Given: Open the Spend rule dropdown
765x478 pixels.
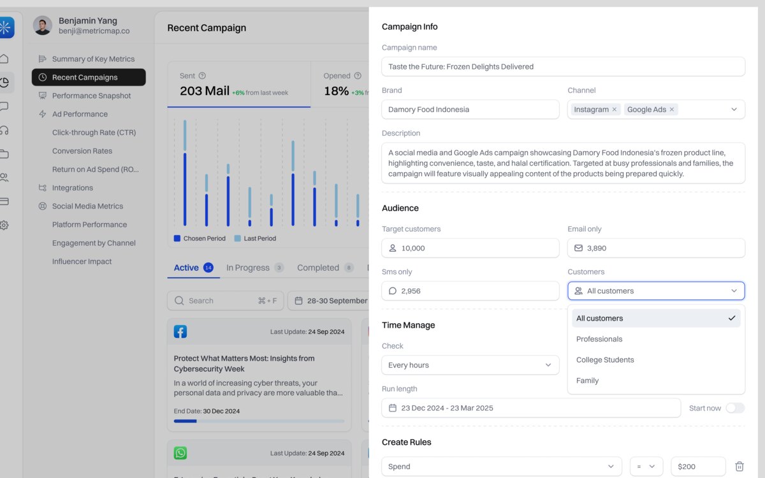Looking at the screenshot, I should [x=502, y=467].
